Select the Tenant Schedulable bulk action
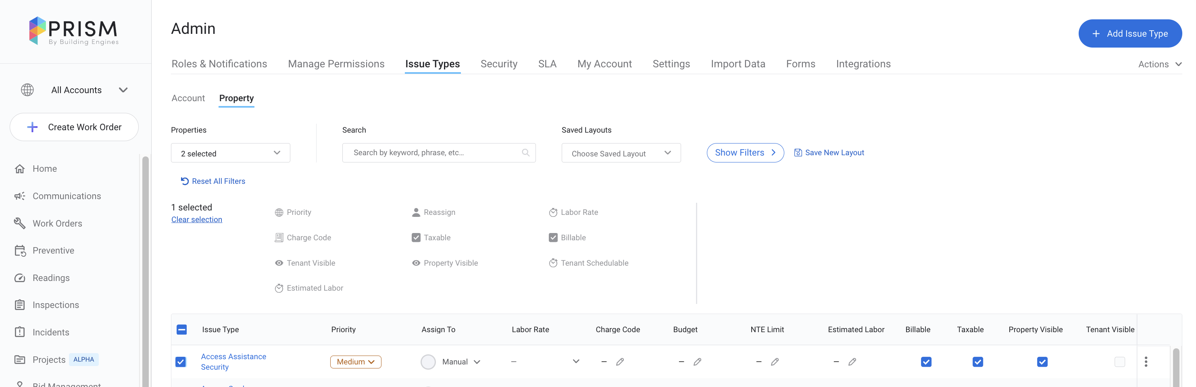 (588, 263)
